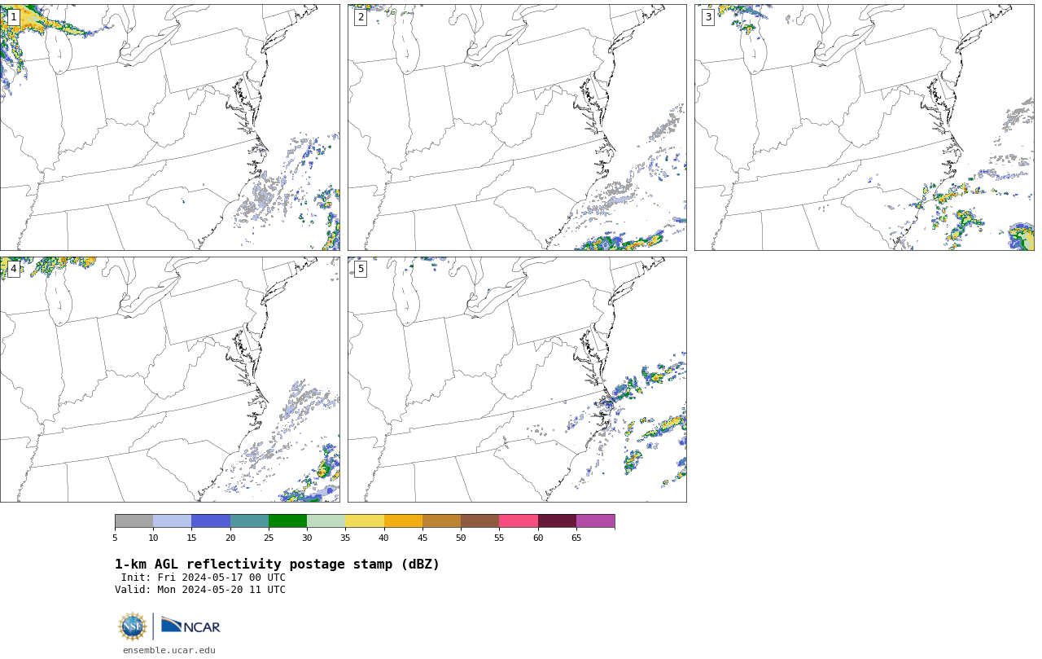Click the Init: Fri 2024-05-17 00 UTC text
Screen dimensions: 1042x659
tap(203, 578)
